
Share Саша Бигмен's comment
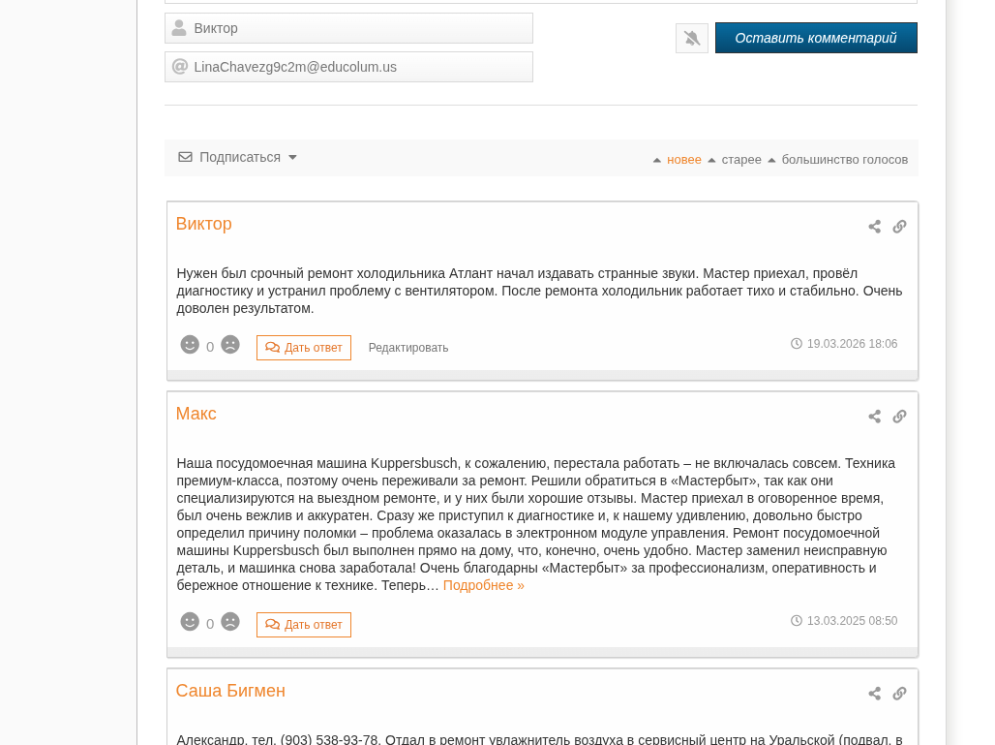click(x=874, y=694)
